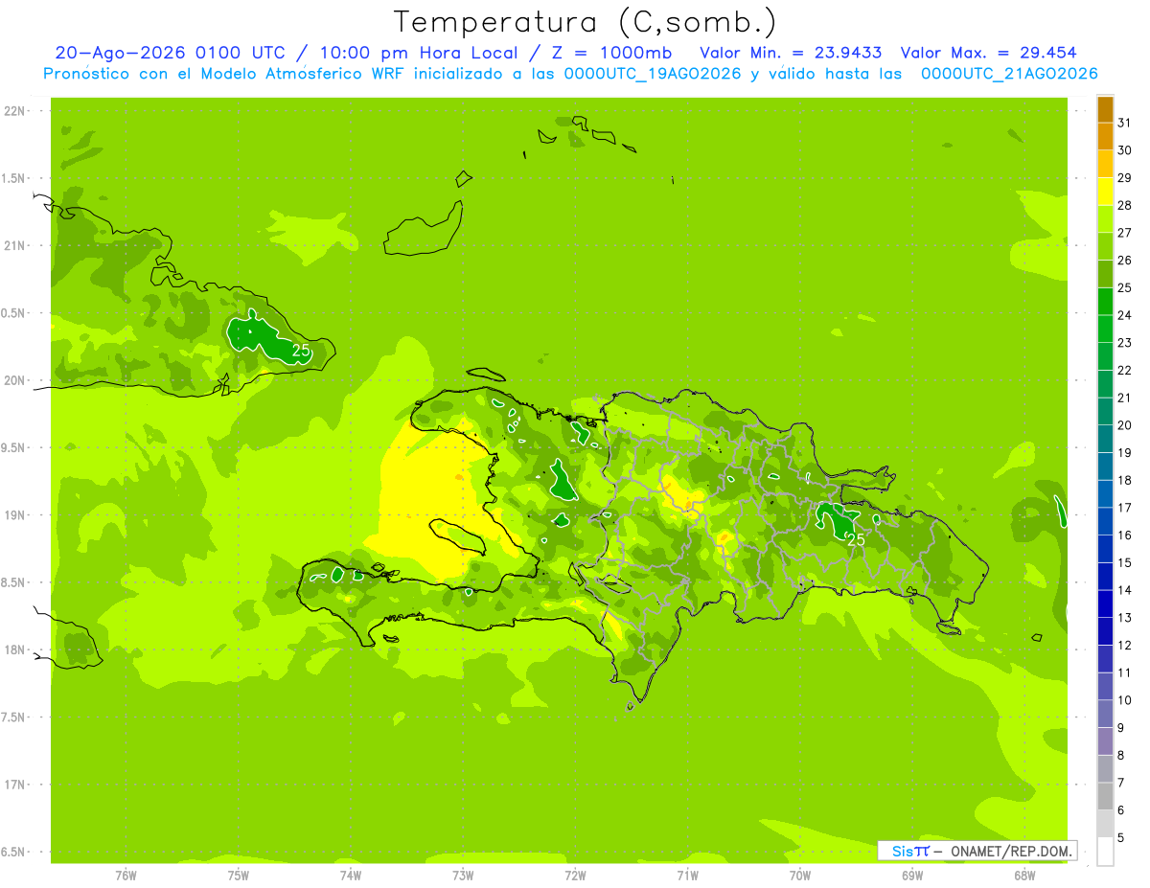Click the '8.5N' latitude label
1150x888 pixels.
[x=13, y=582]
